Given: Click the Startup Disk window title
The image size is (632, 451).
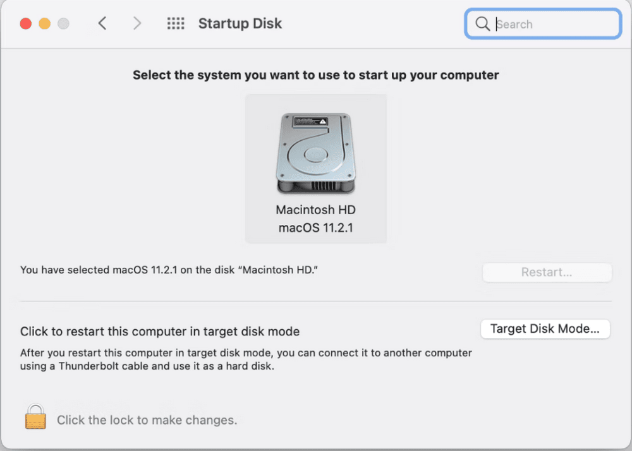Looking at the screenshot, I should (240, 23).
